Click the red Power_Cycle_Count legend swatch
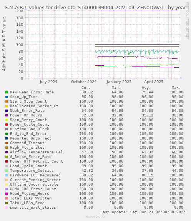 [7, 125]
